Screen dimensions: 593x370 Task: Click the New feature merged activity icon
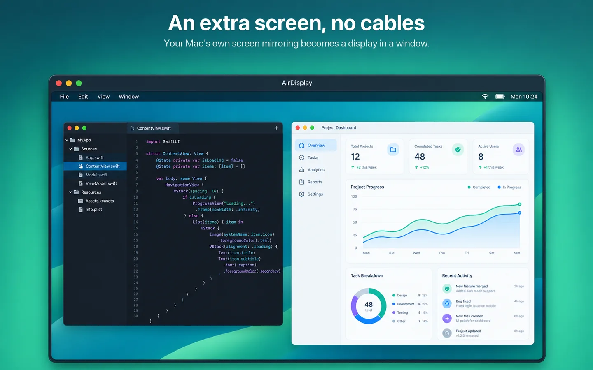click(447, 289)
